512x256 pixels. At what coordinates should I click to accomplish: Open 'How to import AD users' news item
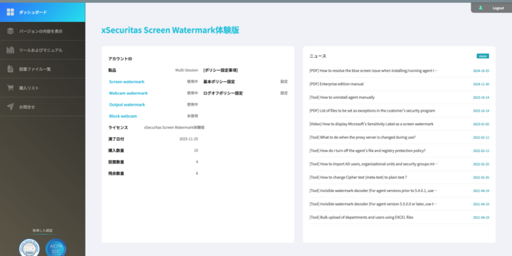(x=373, y=164)
